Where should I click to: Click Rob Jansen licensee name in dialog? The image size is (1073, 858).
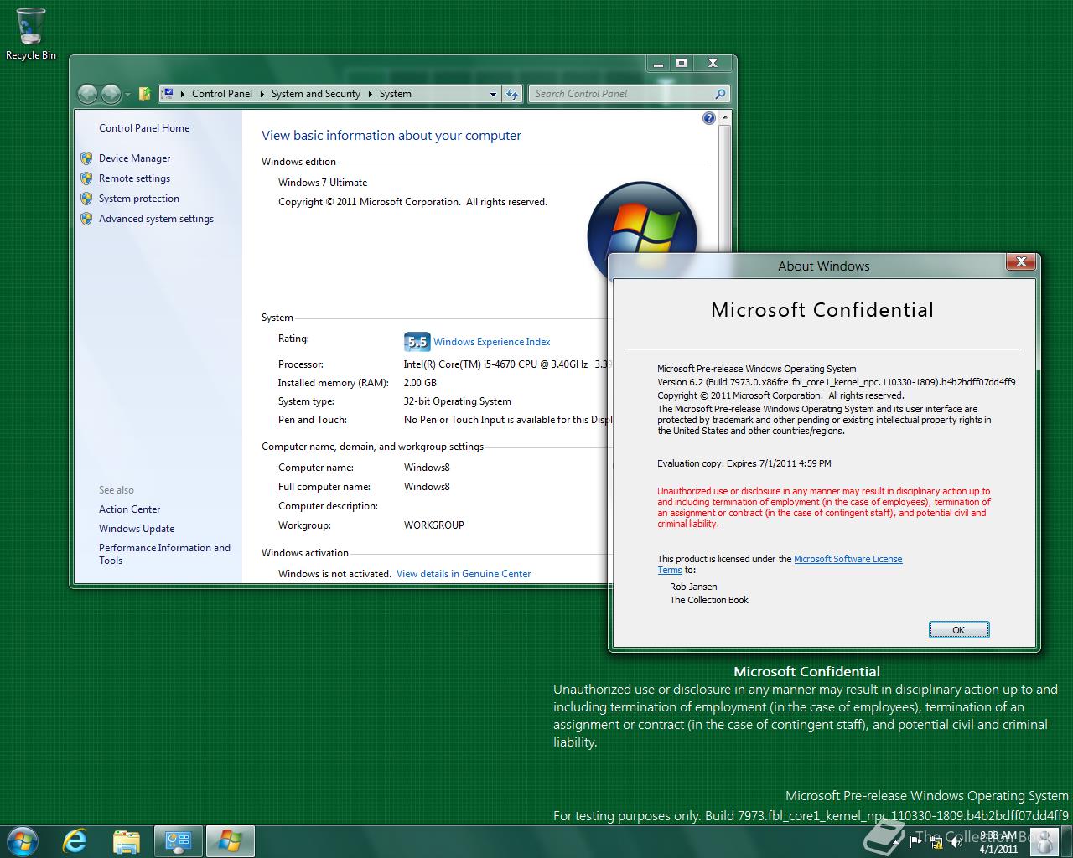(693, 587)
